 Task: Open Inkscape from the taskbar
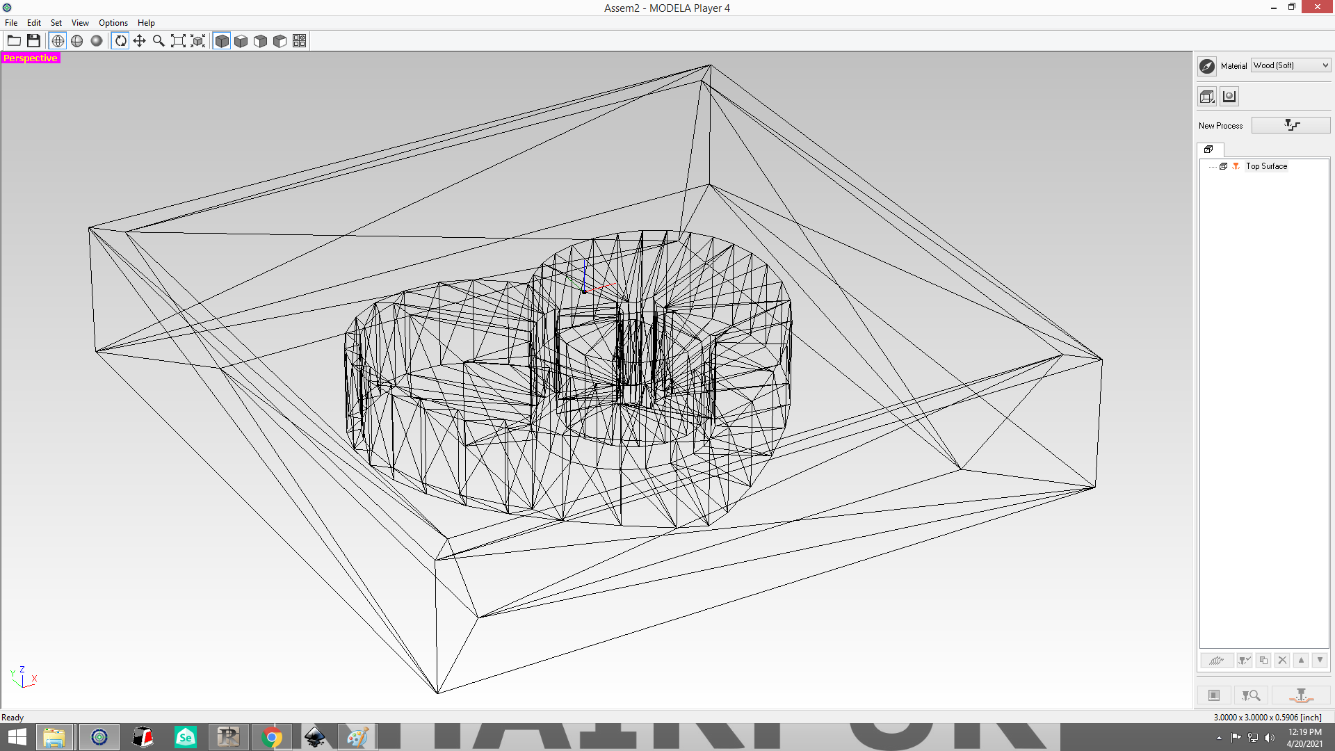316,737
